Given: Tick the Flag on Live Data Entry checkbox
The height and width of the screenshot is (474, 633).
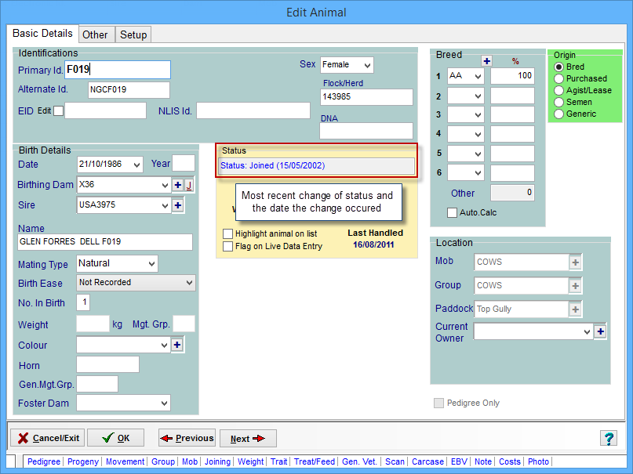Looking at the screenshot, I should [x=228, y=246].
